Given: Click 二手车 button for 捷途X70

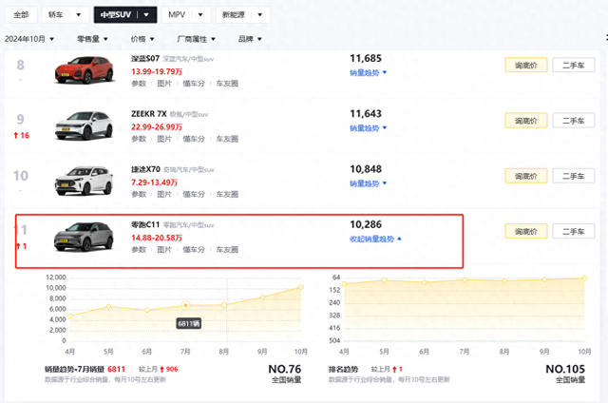Looking at the screenshot, I should (574, 176).
